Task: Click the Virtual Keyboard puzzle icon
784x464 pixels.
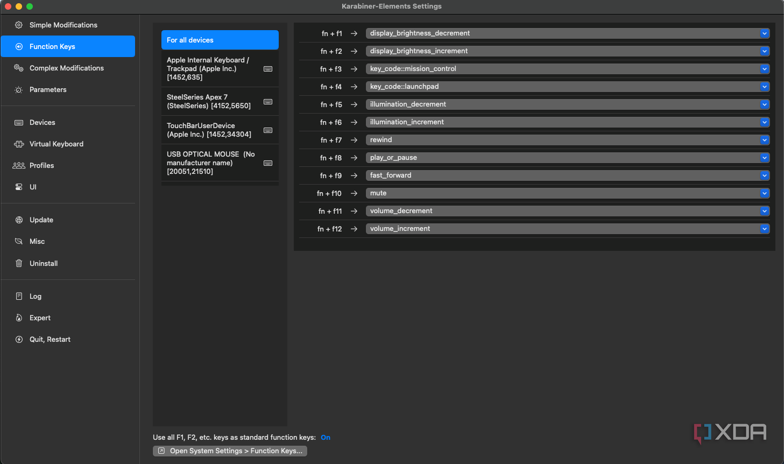Action: 19,144
